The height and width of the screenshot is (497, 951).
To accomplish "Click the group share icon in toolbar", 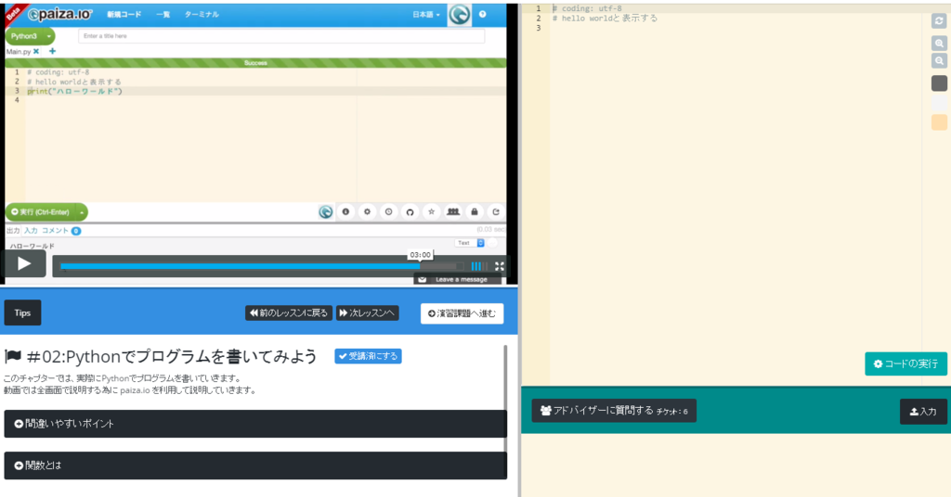I will click(x=453, y=212).
